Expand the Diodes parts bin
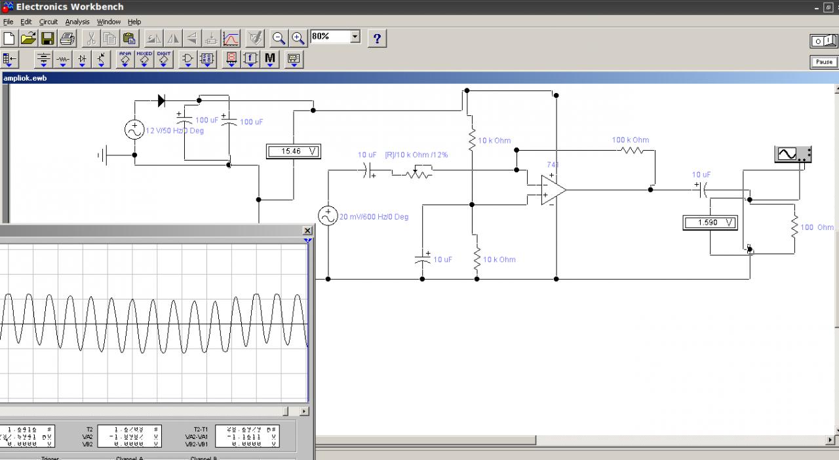Image resolution: width=839 pixels, height=460 pixels. coord(82,60)
